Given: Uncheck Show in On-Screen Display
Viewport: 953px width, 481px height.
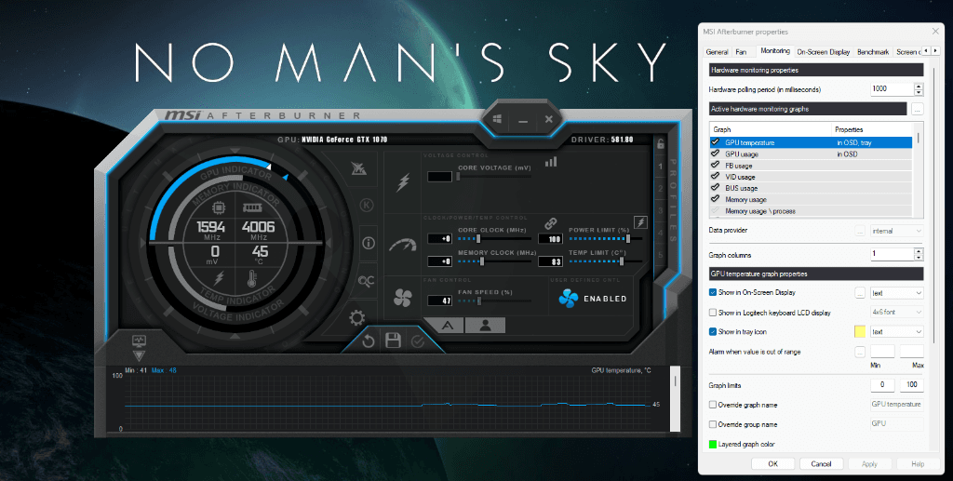Looking at the screenshot, I should pyautogui.click(x=713, y=292).
